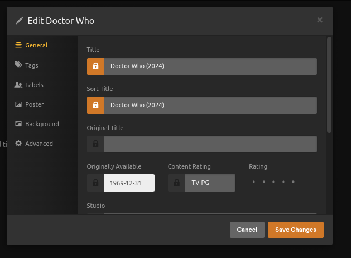
Task: Click the empty Original Title field
Action: [210, 144]
